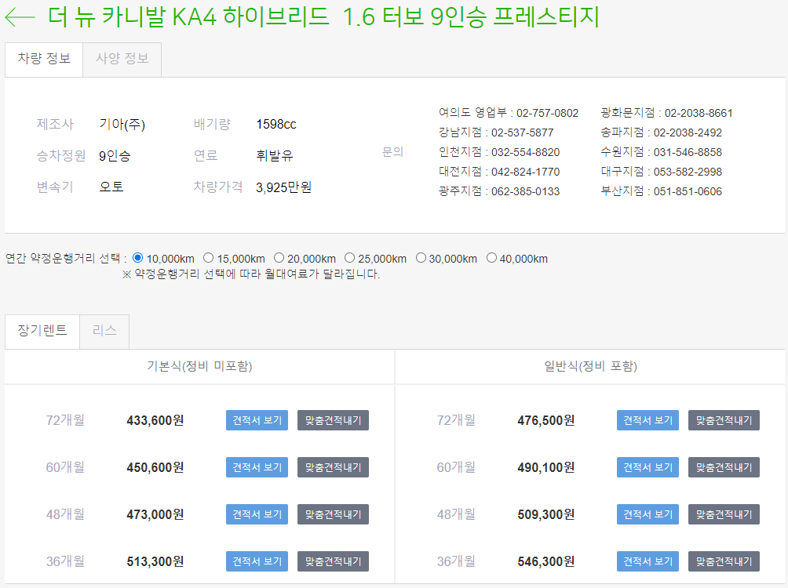Click the displacement value 1598cc

(276, 124)
